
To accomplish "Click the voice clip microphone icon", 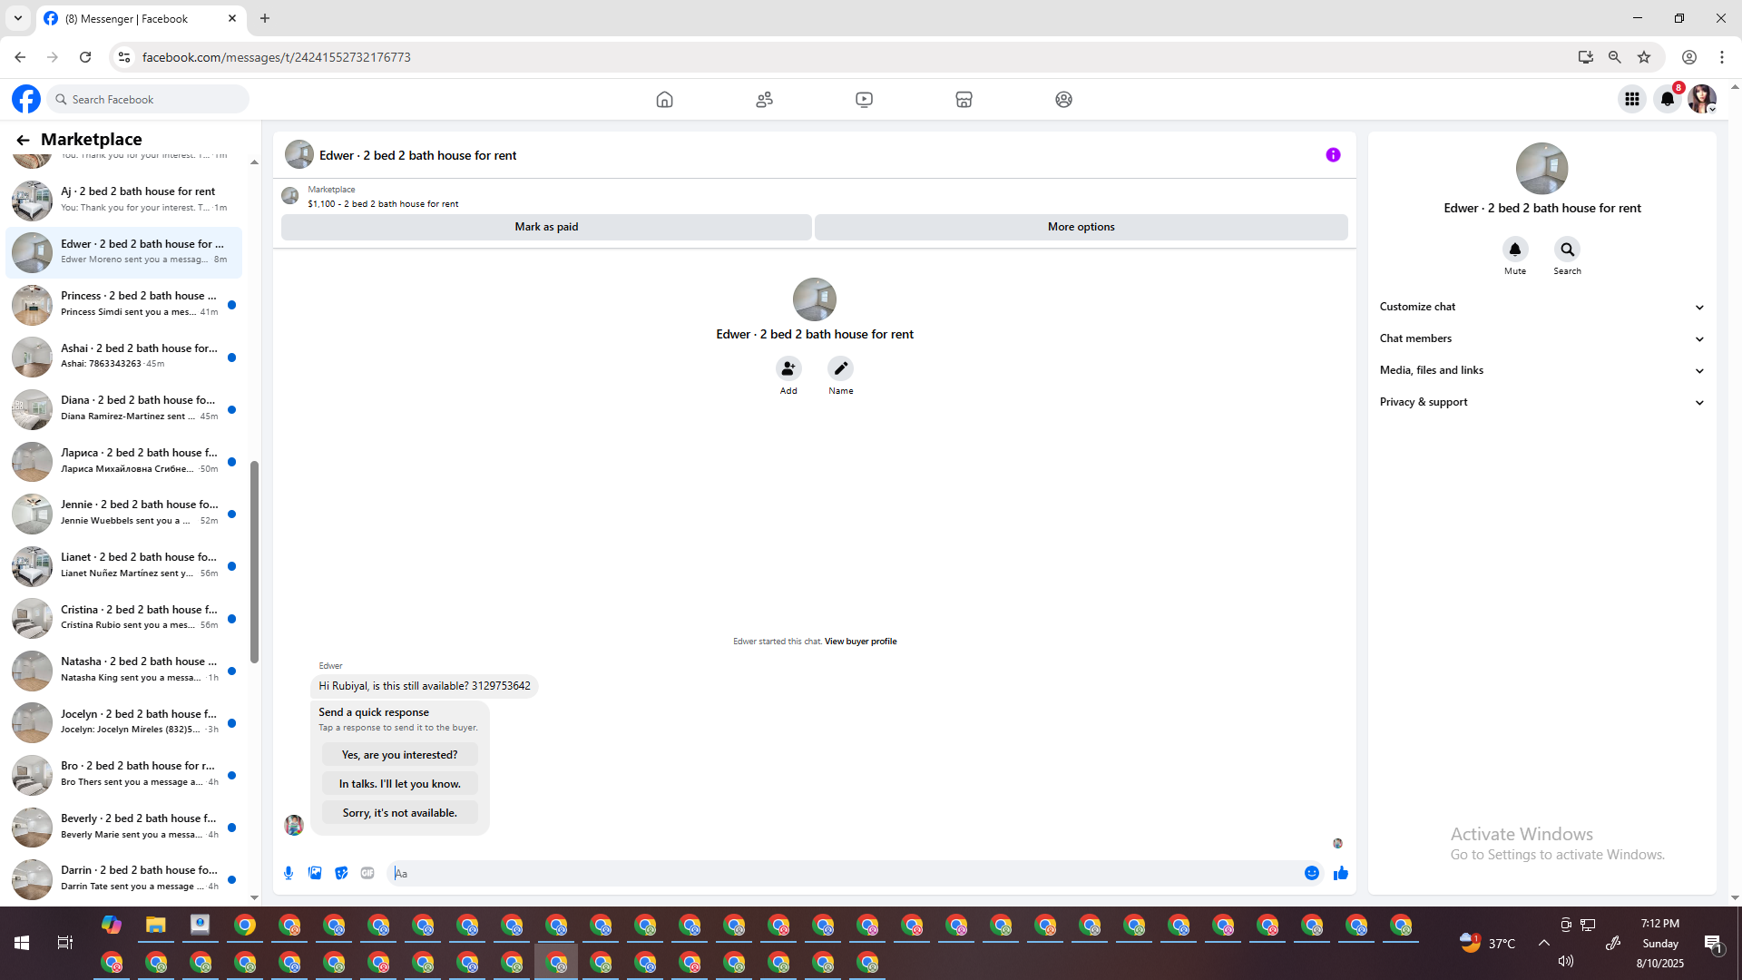I will pos(289,873).
